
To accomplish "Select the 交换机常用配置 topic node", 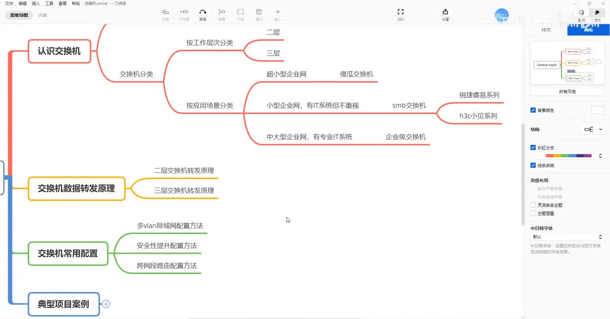I will pyautogui.click(x=68, y=253).
